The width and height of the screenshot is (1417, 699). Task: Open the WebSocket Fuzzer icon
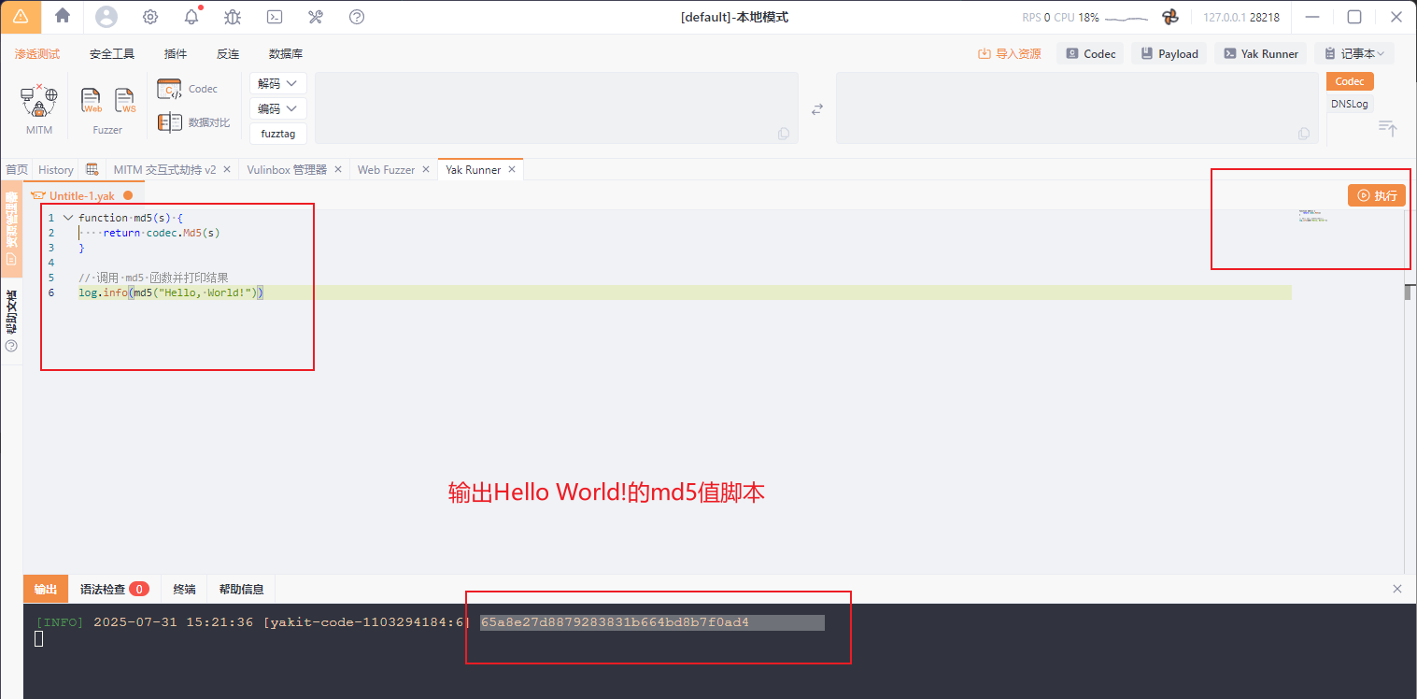[x=125, y=101]
